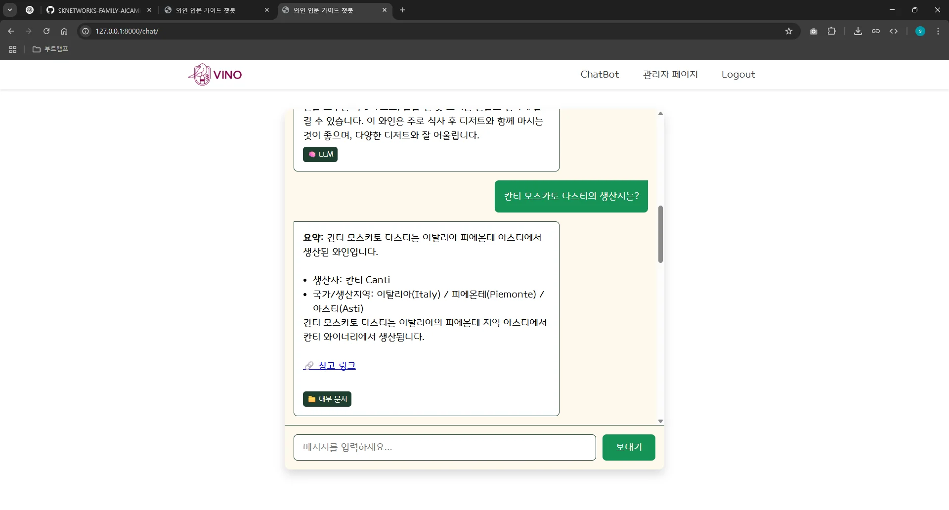The height and width of the screenshot is (510, 949).
Task: Click the link chain toolbar icon
Action: tap(876, 31)
